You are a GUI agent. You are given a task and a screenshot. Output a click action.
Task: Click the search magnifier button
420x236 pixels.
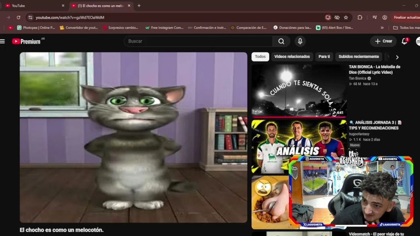tap(281, 41)
